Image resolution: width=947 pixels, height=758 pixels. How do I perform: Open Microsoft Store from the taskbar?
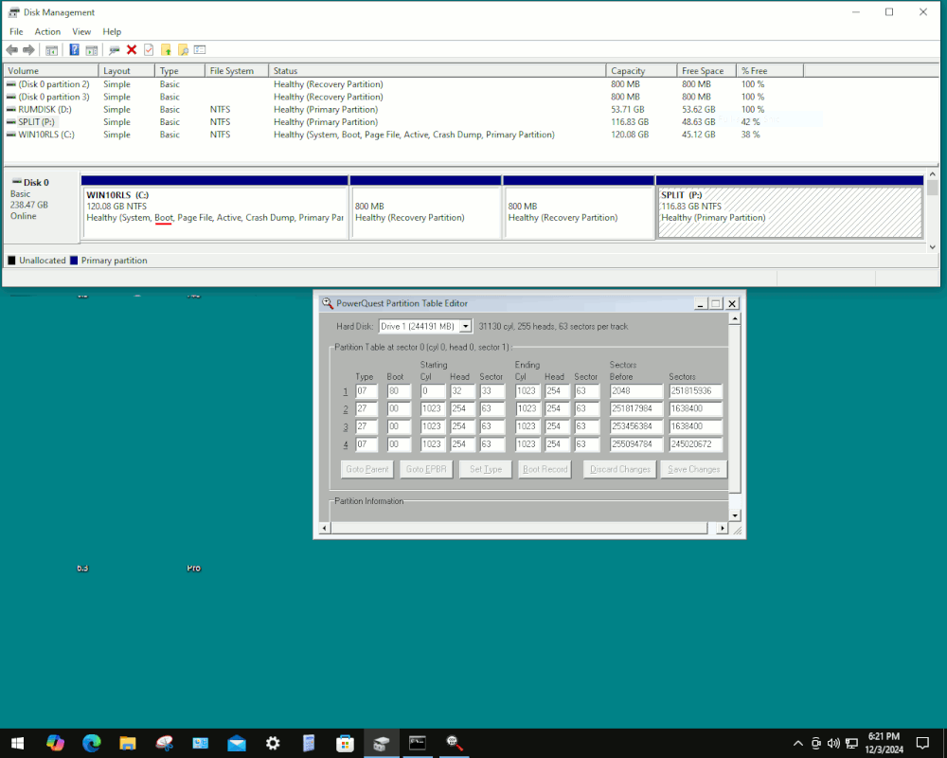(x=345, y=744)
